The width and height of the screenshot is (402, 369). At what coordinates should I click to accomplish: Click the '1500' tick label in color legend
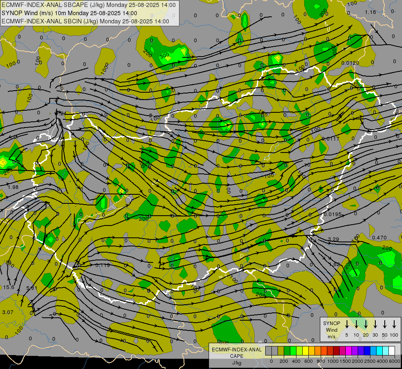click(x=345, y=361)
